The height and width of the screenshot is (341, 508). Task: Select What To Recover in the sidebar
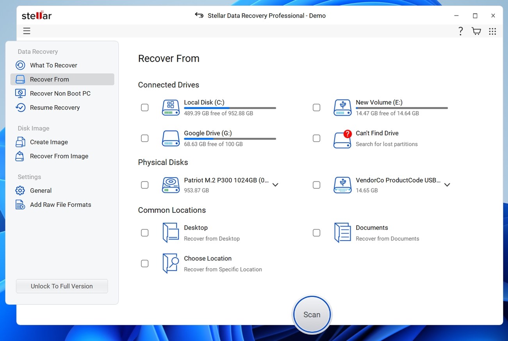pos(53,65)
